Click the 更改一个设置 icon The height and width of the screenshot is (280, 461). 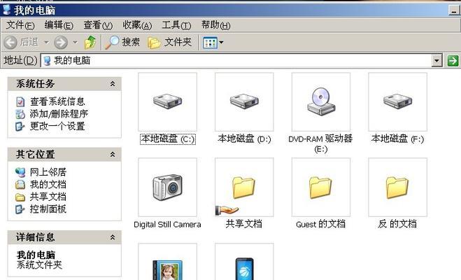(x=20, y=127)
